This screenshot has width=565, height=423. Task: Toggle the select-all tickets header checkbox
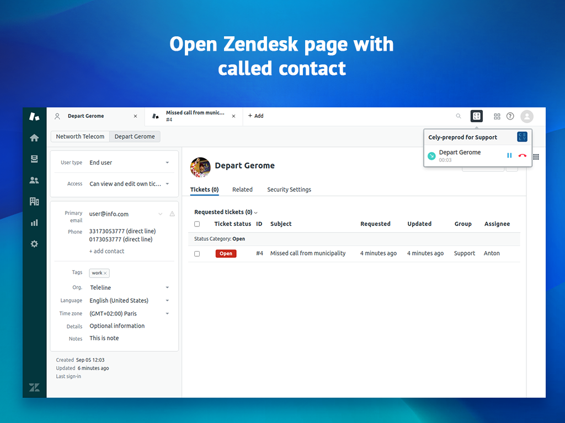point(197,224)
